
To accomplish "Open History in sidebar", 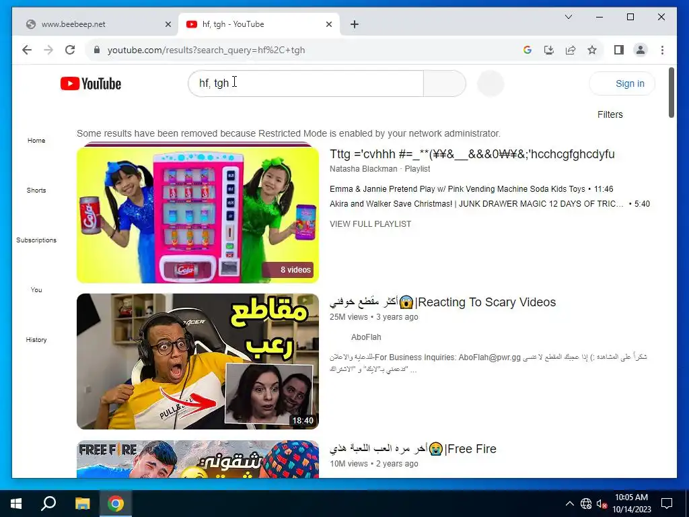I will click(x=36, y=339).
